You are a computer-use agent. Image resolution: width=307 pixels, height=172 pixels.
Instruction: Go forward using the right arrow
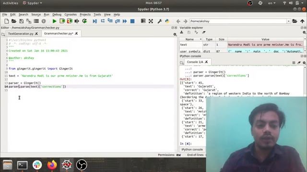(x=185, y=21)
